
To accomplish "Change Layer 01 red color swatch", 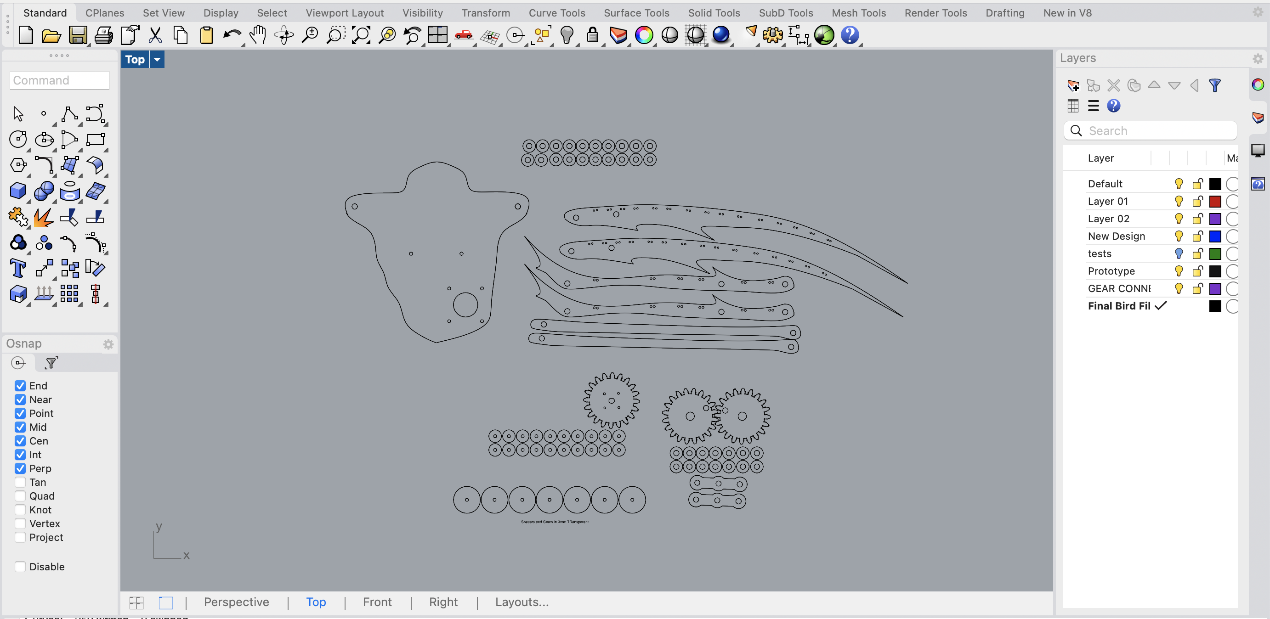I will pos(1215,202).
